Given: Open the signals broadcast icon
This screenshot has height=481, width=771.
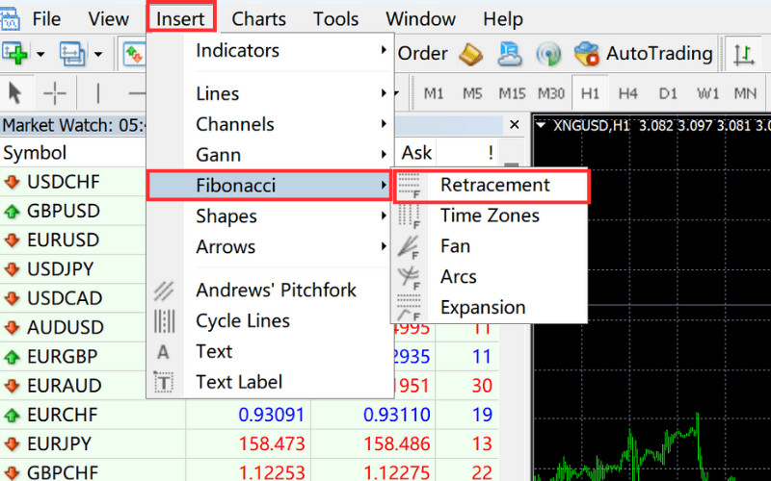Looking at the screenshot, I should click(x=548, y=53).
